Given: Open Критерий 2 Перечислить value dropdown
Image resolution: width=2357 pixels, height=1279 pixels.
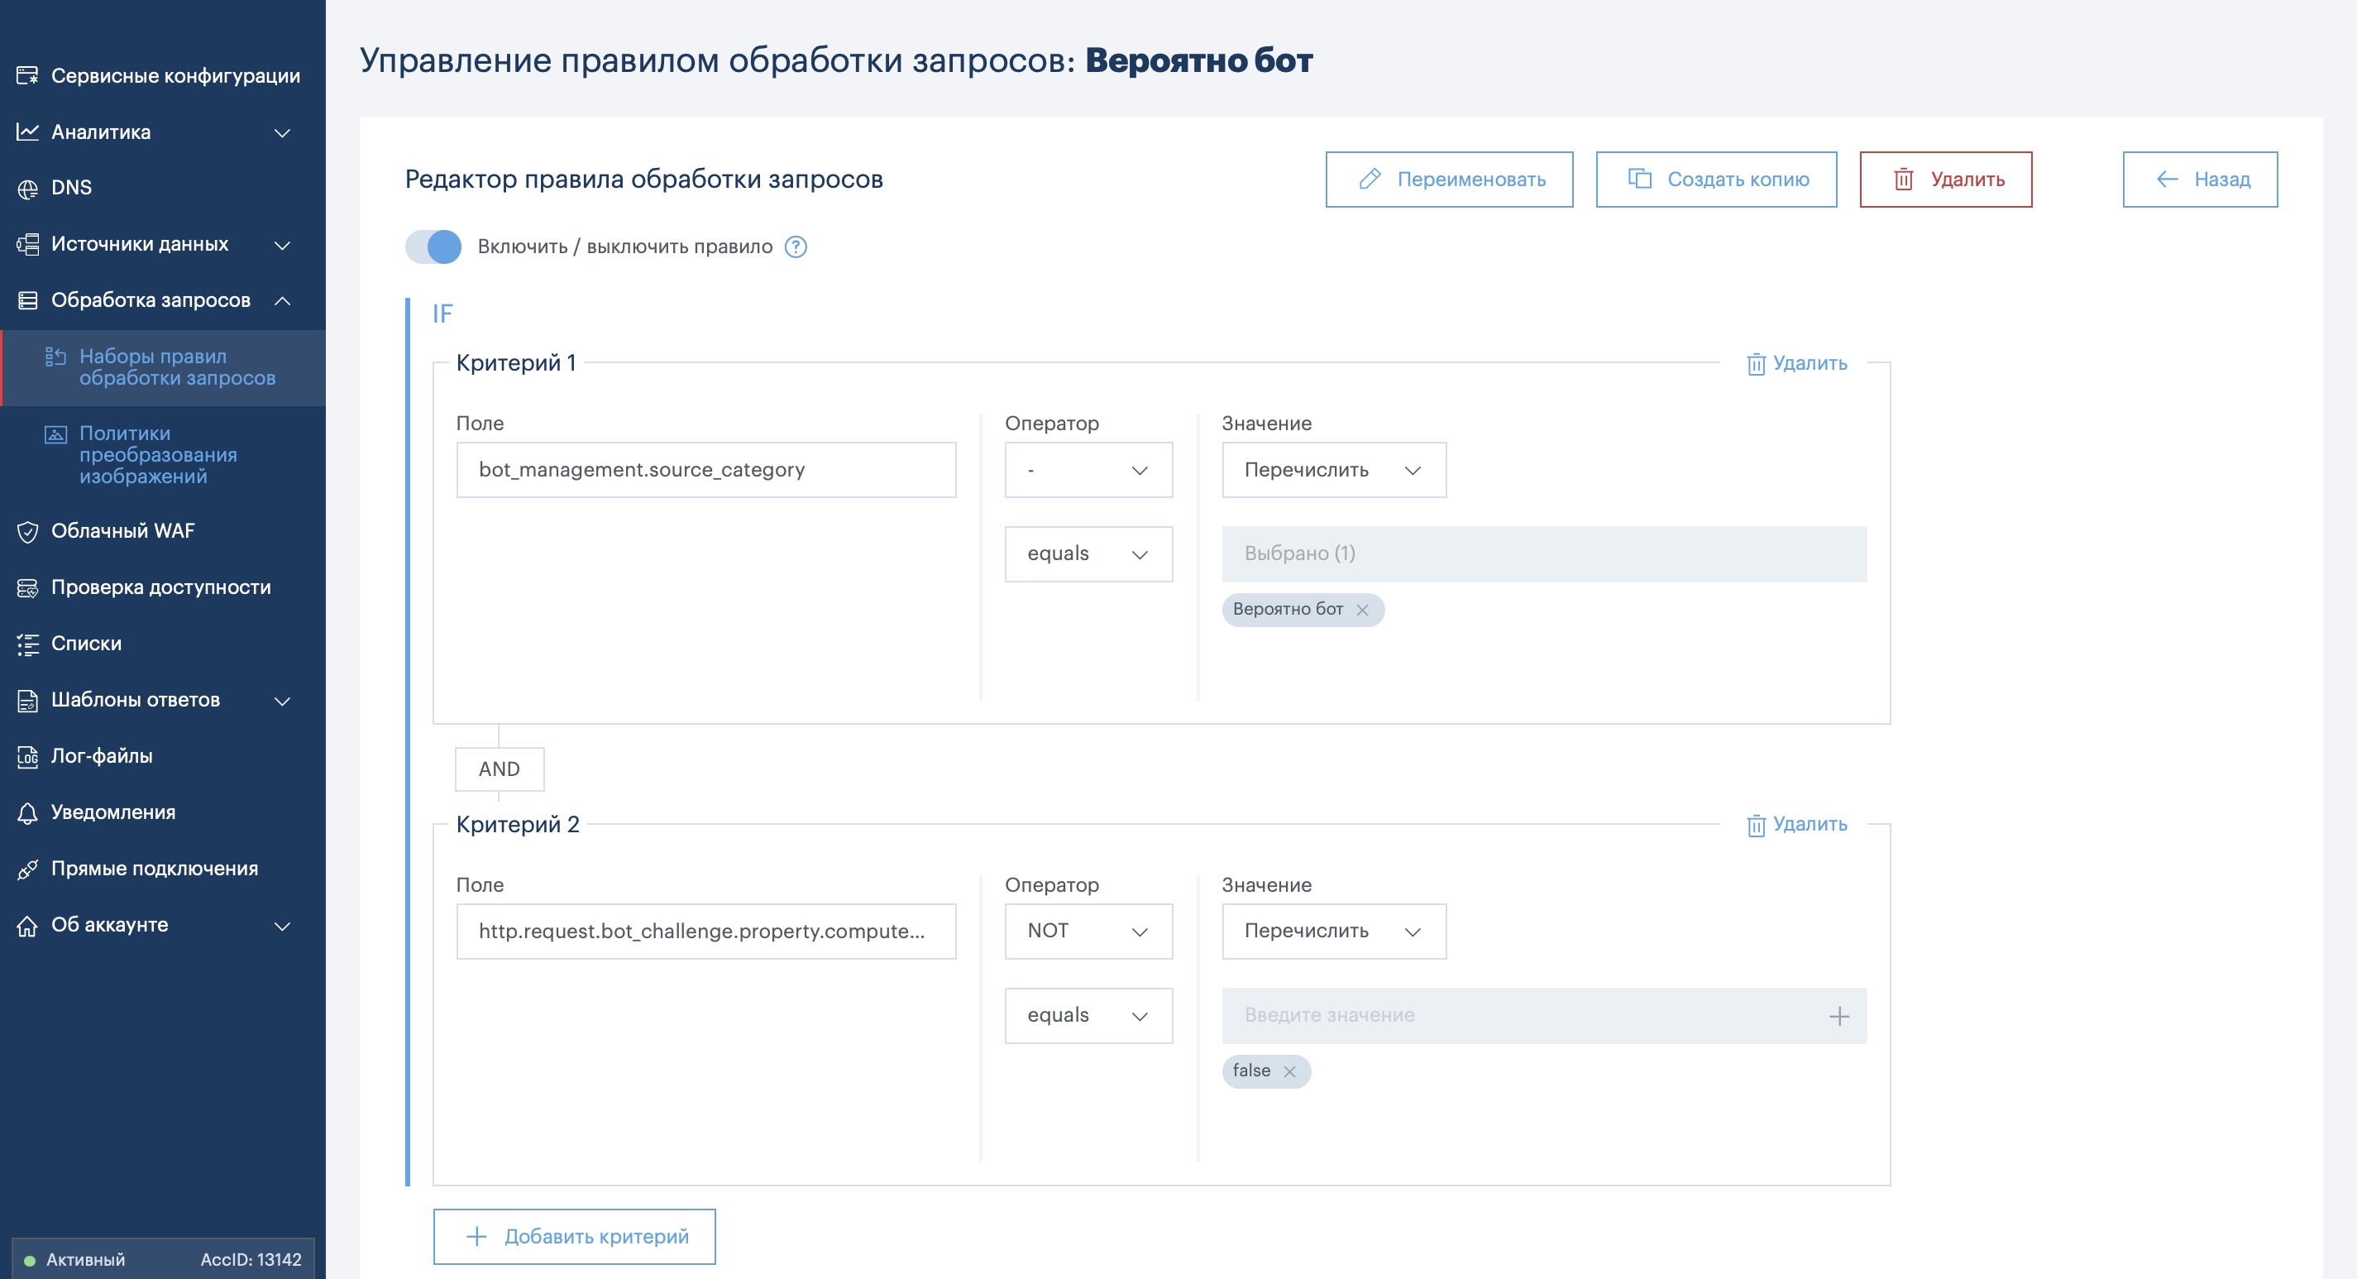Looking at the screenshot, I should [1333, 931].
